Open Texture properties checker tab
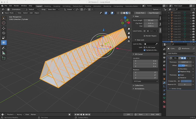 click(x=164, y=107)
